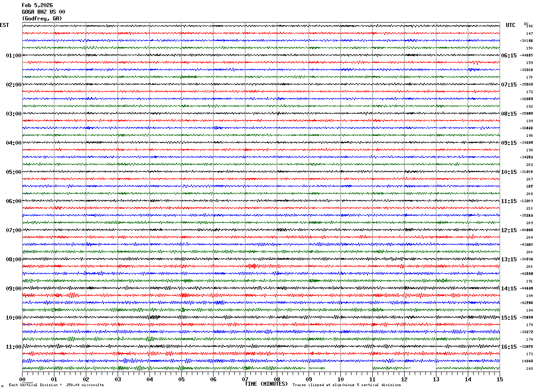Viewport: 535px width, 391px height.
Task: Select the 02:00 EST row label
Action: pyautogui.click(x=14, y=85)
